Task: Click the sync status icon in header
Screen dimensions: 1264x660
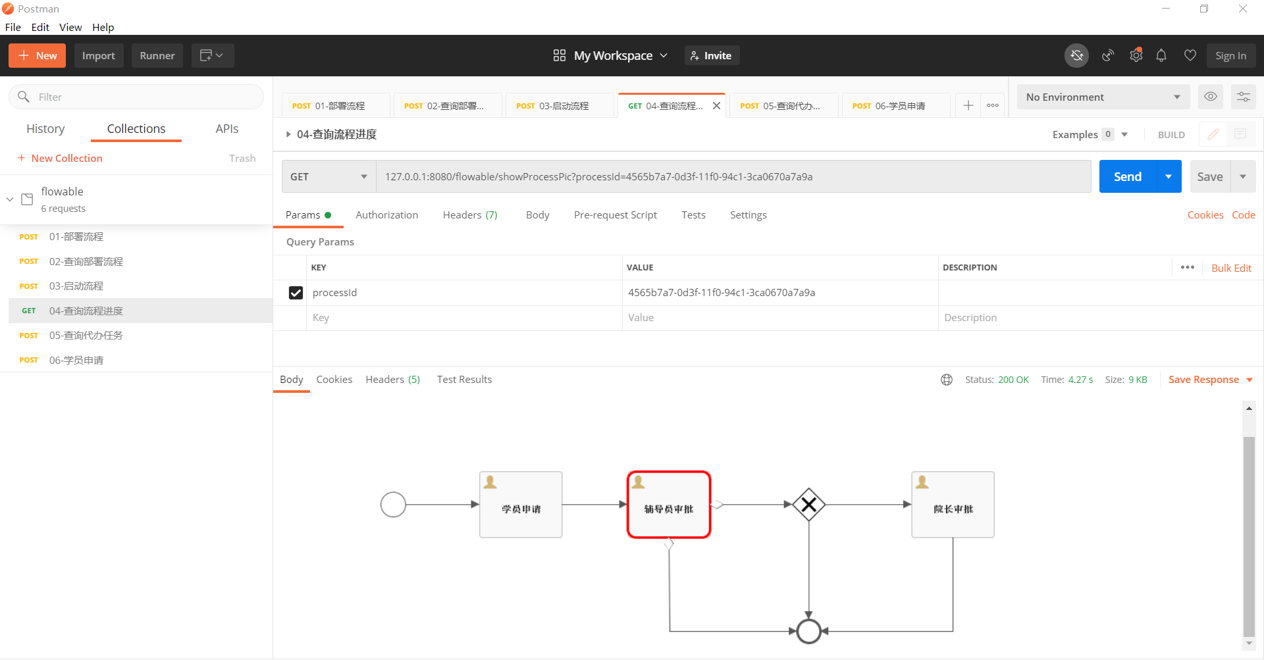Action: pyautogui.click(x=1076, y=56)
